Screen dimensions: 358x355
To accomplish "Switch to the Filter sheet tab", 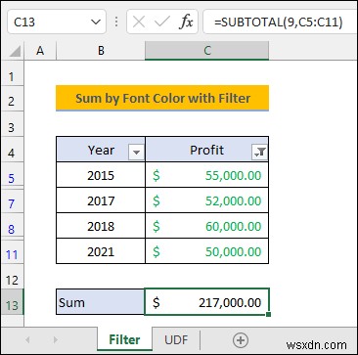I will click(124, 340).
